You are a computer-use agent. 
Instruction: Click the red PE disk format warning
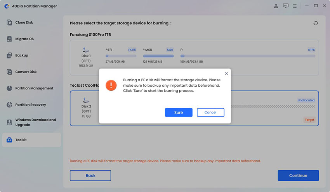tap(165, 161)
